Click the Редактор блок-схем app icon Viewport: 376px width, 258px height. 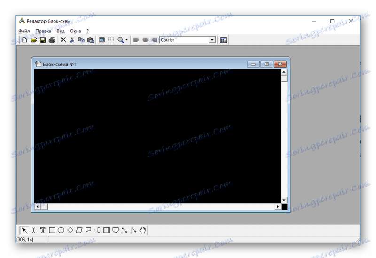[x=22, y=21]
